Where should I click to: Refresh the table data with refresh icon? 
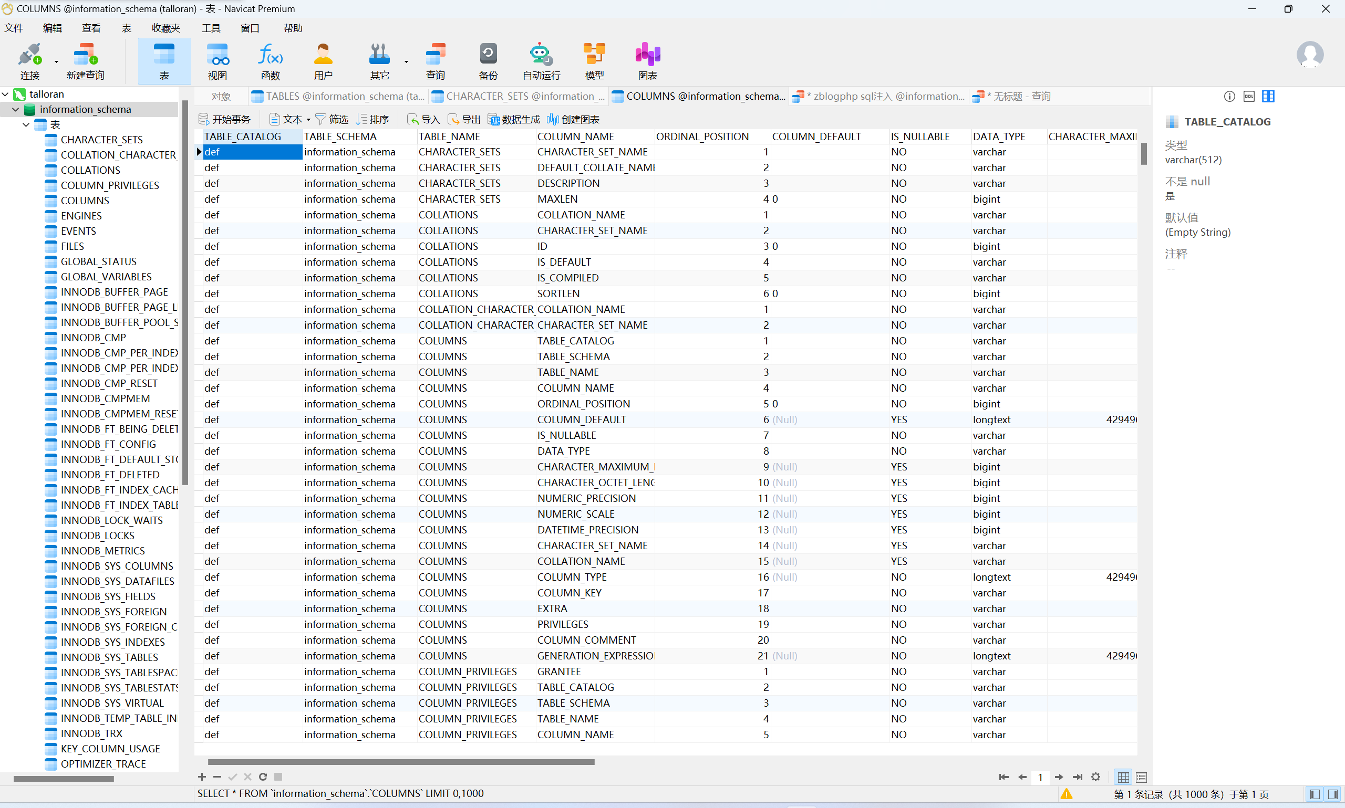pyautogui.click(x=263, y=777)
